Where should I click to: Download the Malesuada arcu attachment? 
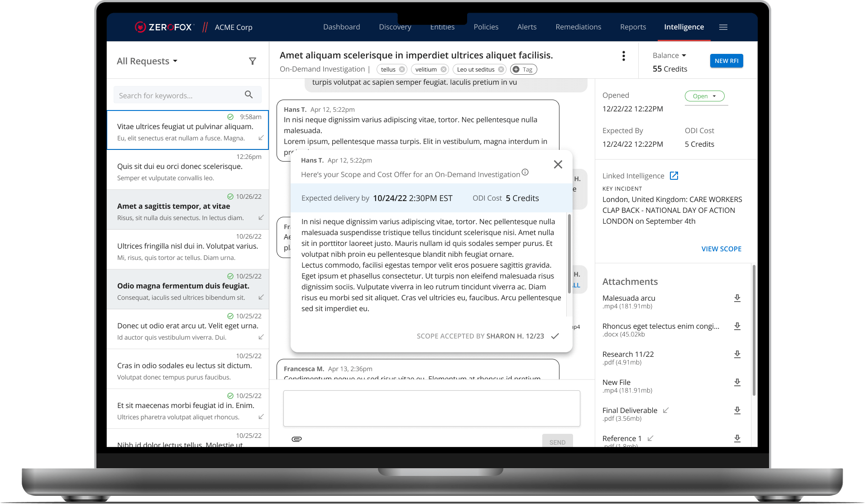tap(737, 298)
